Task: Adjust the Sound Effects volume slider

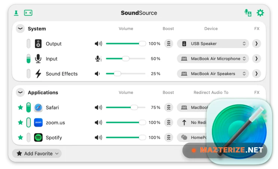Action: coord(126,74)
